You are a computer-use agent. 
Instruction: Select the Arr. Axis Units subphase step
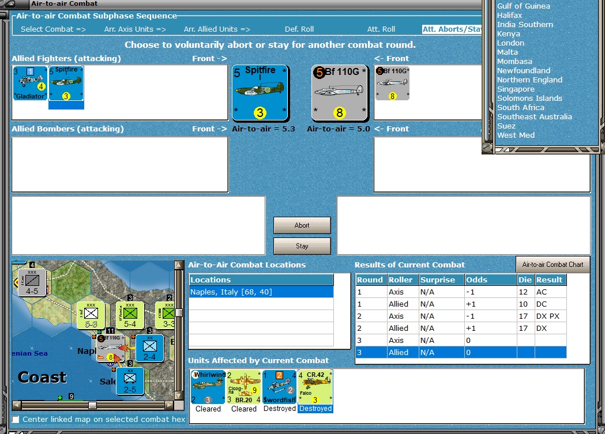[x=135, y=29]
